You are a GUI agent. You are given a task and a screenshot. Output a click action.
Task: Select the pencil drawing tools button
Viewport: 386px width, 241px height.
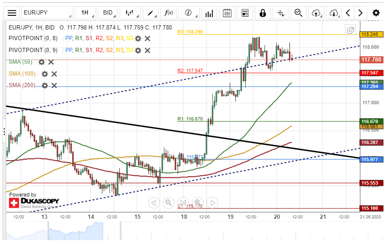point(150,13)
